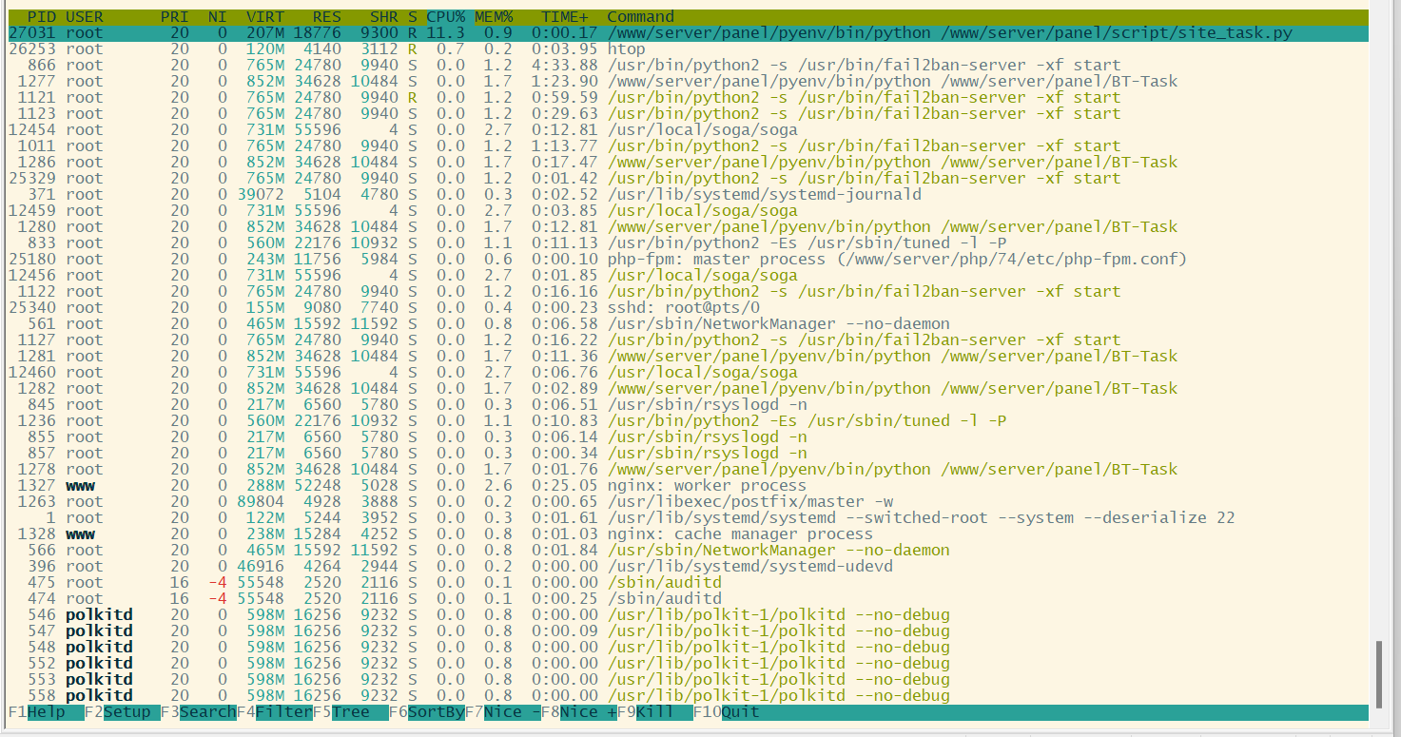Click the TIME+ column header
The width and height of the screenshot is (1401, 737).
(x=564, y=17)
